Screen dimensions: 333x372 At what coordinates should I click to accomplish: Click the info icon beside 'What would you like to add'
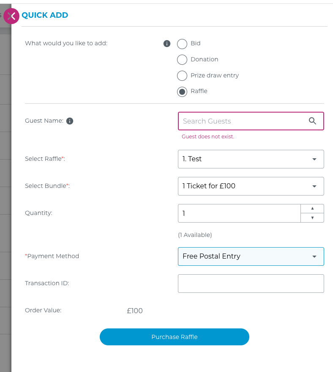pos(166,44)
